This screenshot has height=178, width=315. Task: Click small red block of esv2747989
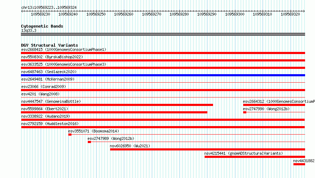pos(90,142)
